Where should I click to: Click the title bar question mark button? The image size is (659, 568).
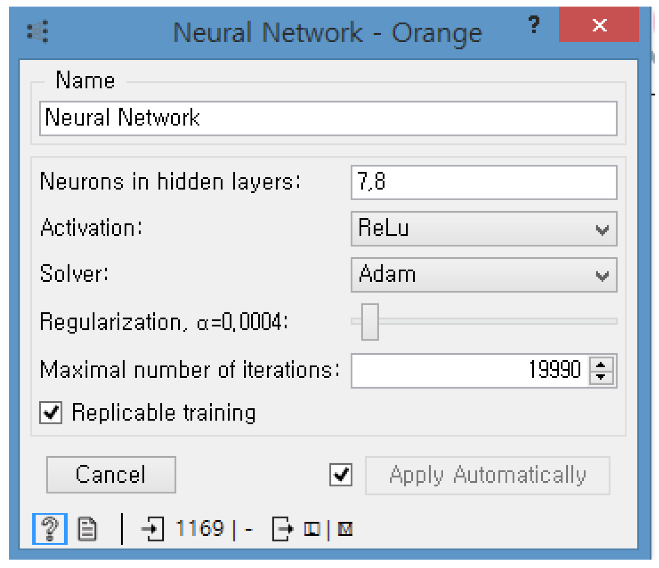534,25
